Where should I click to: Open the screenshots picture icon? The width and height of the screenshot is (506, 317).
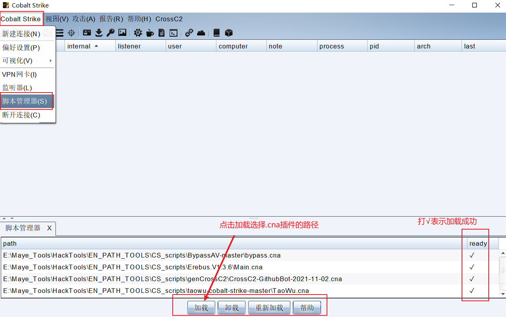122,33
